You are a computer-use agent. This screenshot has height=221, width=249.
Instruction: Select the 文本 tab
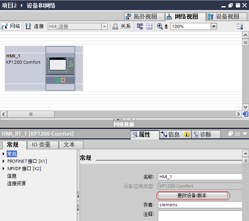point(71,145)
